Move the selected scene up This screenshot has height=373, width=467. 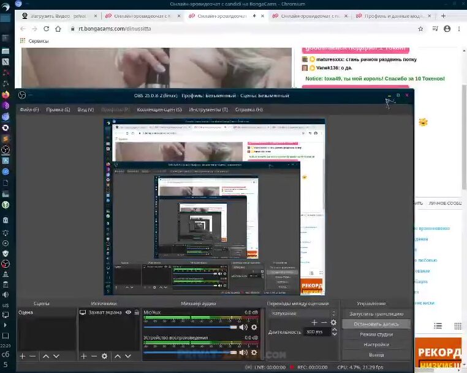click(45, 356)
